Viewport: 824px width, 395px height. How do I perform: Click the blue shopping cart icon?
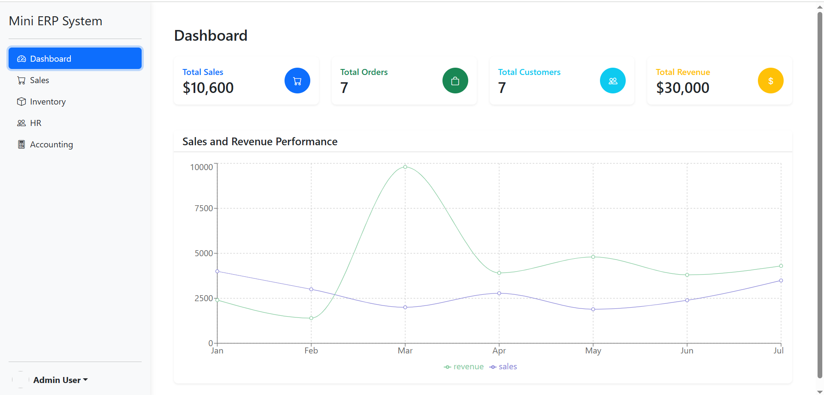click(x=297, y=81)
